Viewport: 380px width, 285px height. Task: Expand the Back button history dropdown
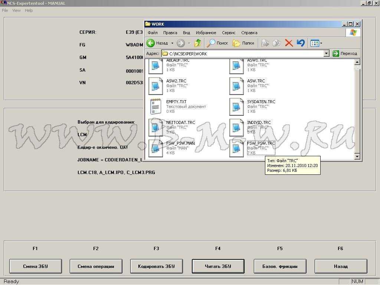click(x=172, y=43)
